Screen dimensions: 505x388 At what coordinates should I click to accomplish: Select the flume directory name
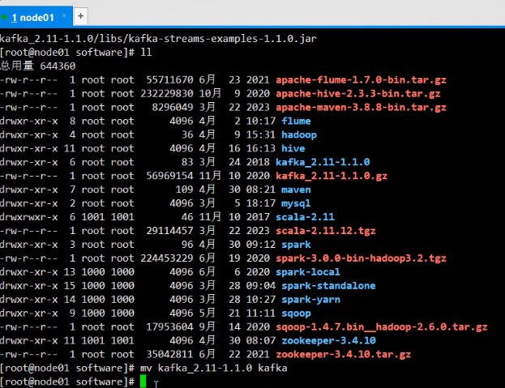click(296, 121)
